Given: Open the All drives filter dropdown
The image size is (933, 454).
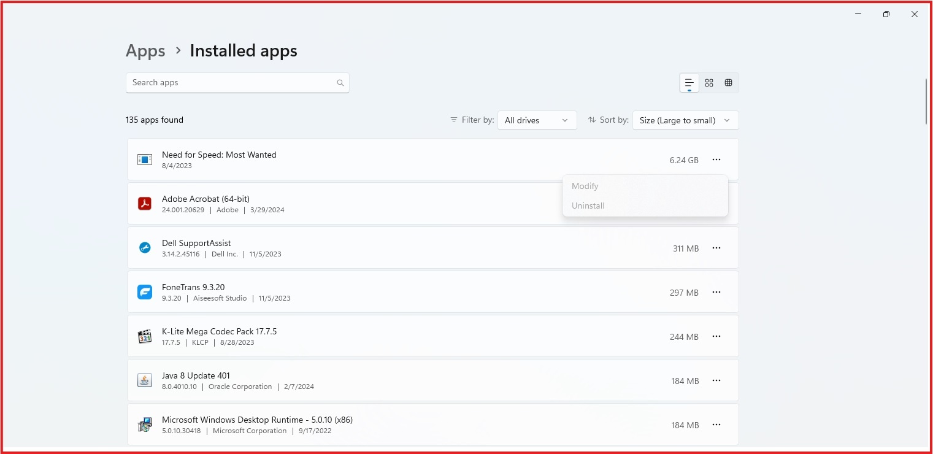Looking at the screenshot, I should click(x=537, y=120).
